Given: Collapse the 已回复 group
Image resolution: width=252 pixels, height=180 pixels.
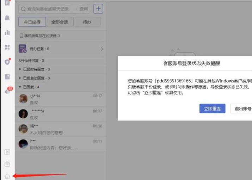Looking at the screenshot, I should (x=61, y=87).
